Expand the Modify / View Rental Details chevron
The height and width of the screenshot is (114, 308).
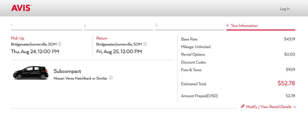(x=295, y=107)
